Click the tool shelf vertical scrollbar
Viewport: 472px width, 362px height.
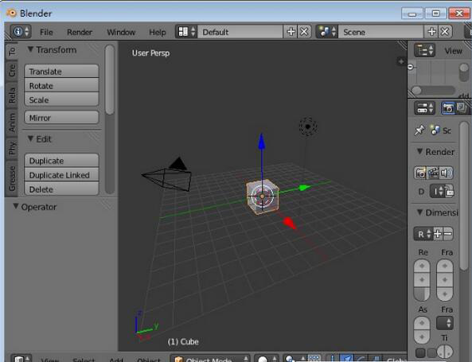point(110,80)
